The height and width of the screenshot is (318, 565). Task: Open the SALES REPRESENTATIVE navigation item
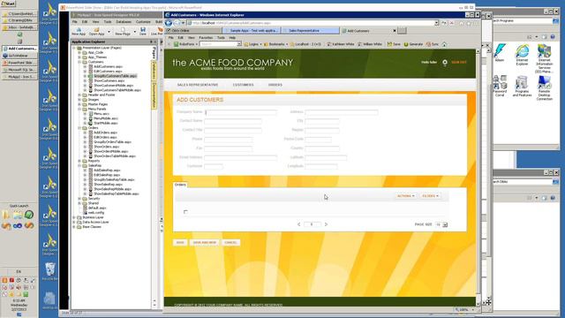198,85
